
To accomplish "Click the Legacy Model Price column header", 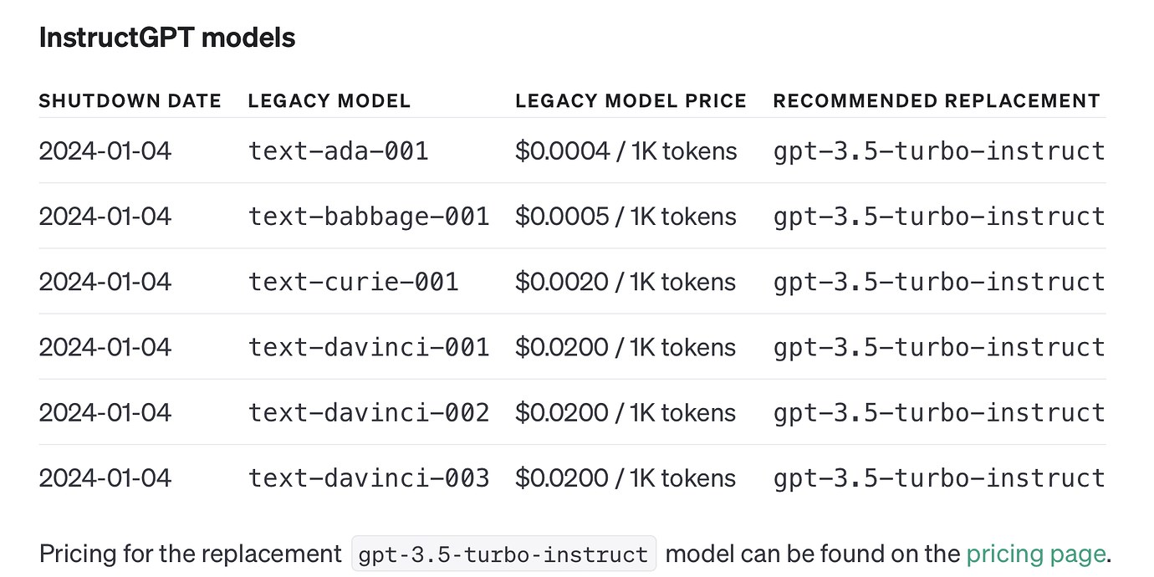I will [x=631, y=101].
